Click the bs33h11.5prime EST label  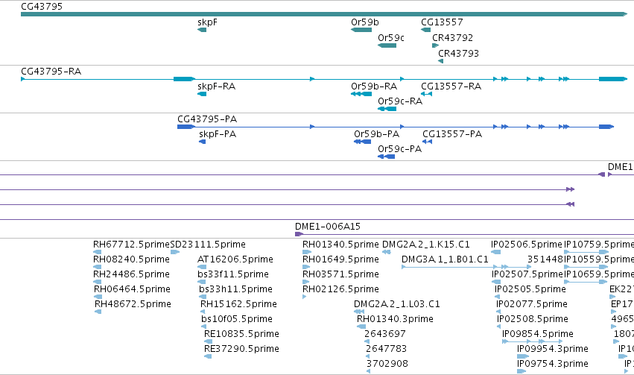click(x=235, y=289)
